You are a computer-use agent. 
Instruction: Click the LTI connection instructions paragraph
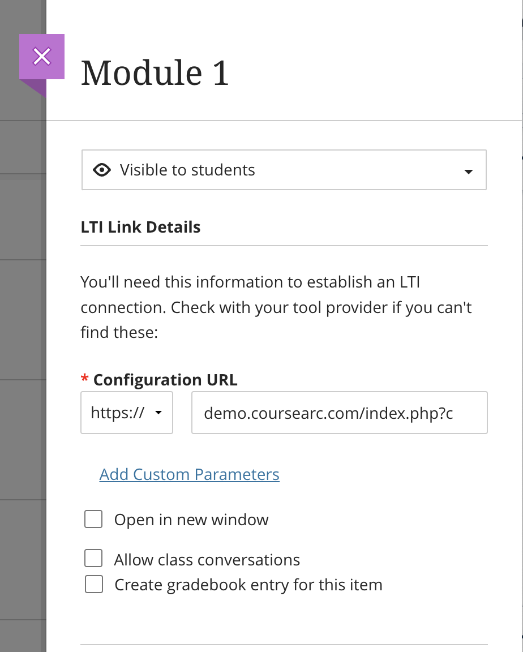coord(276,307)
